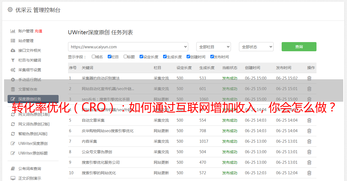Tick the 标题 display field checkbox
Viewport: 347px width, 181px height.
point(125,57)
